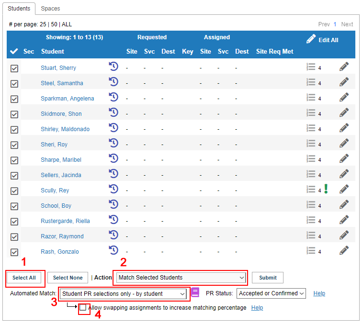Click the Key column header

click(188, 51)
